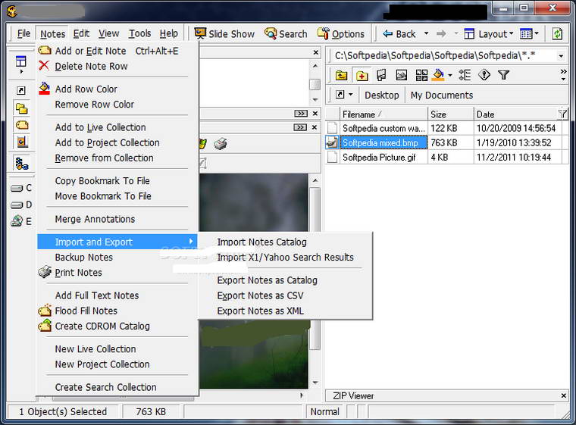Open the Back history dropdown arrow
The height and width of the screenshot is (425, 576).
click(426, 33)
